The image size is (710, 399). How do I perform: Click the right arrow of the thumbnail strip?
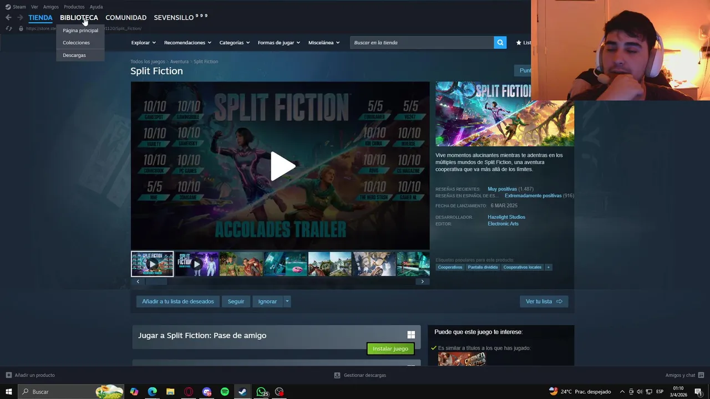point(422,282)
